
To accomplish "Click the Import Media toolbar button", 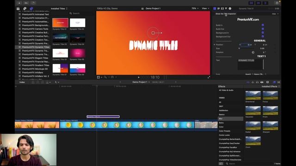I will click(19, 3).
